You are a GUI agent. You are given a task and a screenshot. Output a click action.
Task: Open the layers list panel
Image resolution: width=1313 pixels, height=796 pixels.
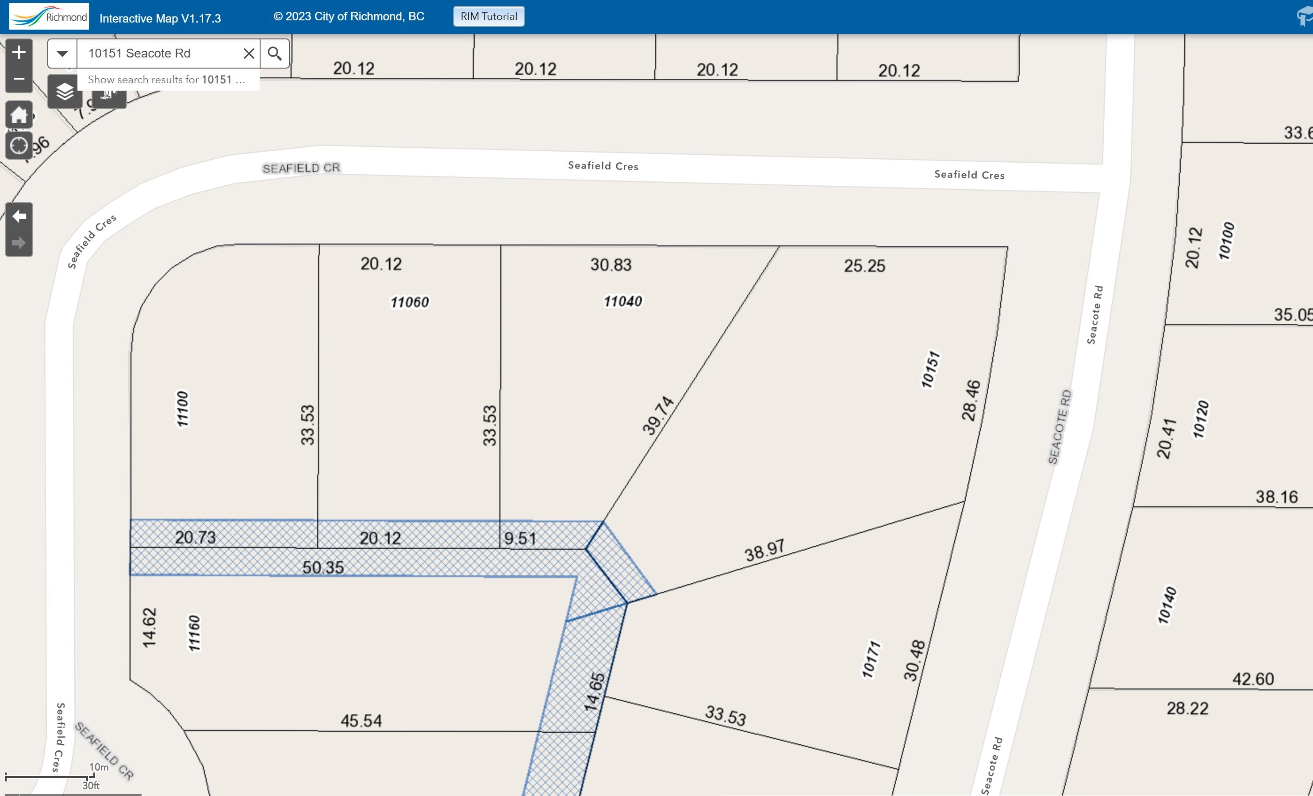pyautogui.click(x=65, y=92)
